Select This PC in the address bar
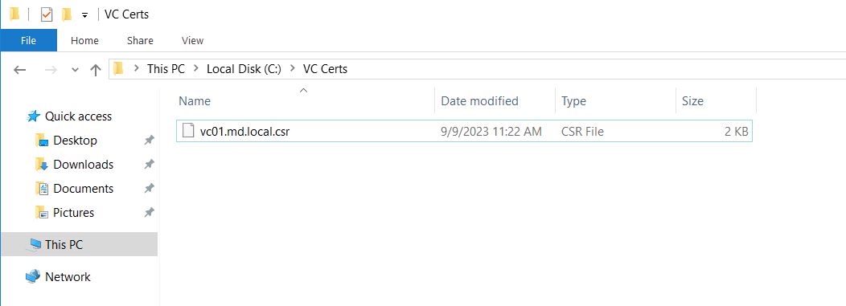This screenshot has height=306, width=846. coord(166,69)
